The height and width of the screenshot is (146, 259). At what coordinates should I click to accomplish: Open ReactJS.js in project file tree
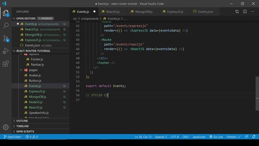pyautogui.click(x=40, y=107)
